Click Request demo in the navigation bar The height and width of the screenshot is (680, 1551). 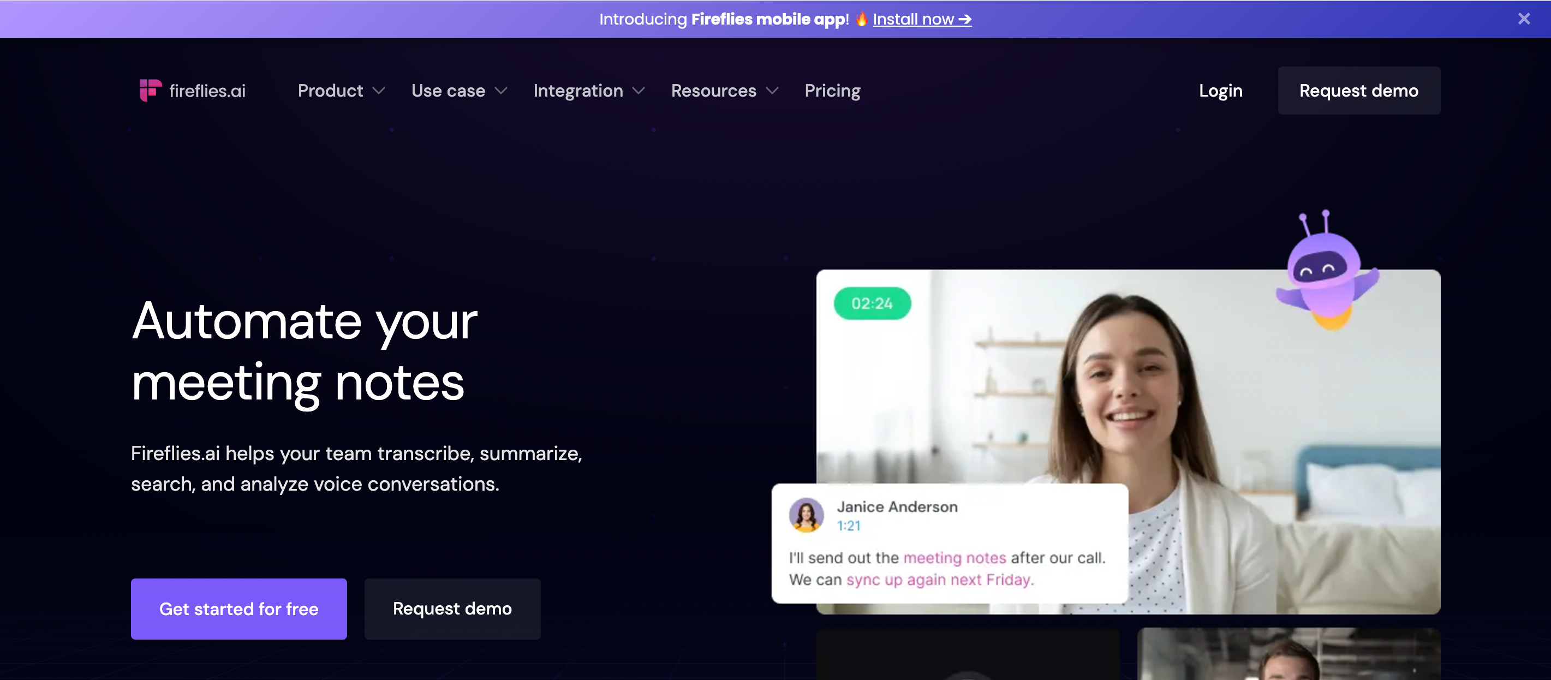coord(1358,91)
